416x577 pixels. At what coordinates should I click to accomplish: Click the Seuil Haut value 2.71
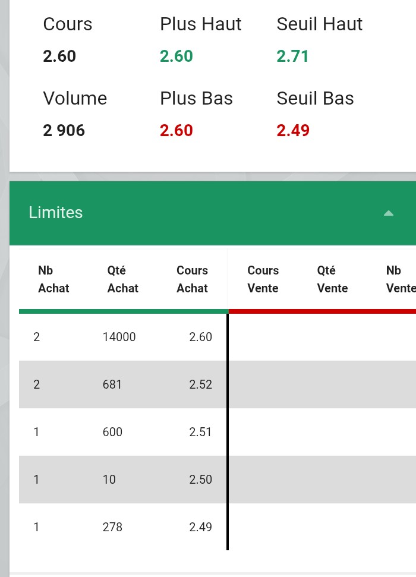click(x=292, y=56)
